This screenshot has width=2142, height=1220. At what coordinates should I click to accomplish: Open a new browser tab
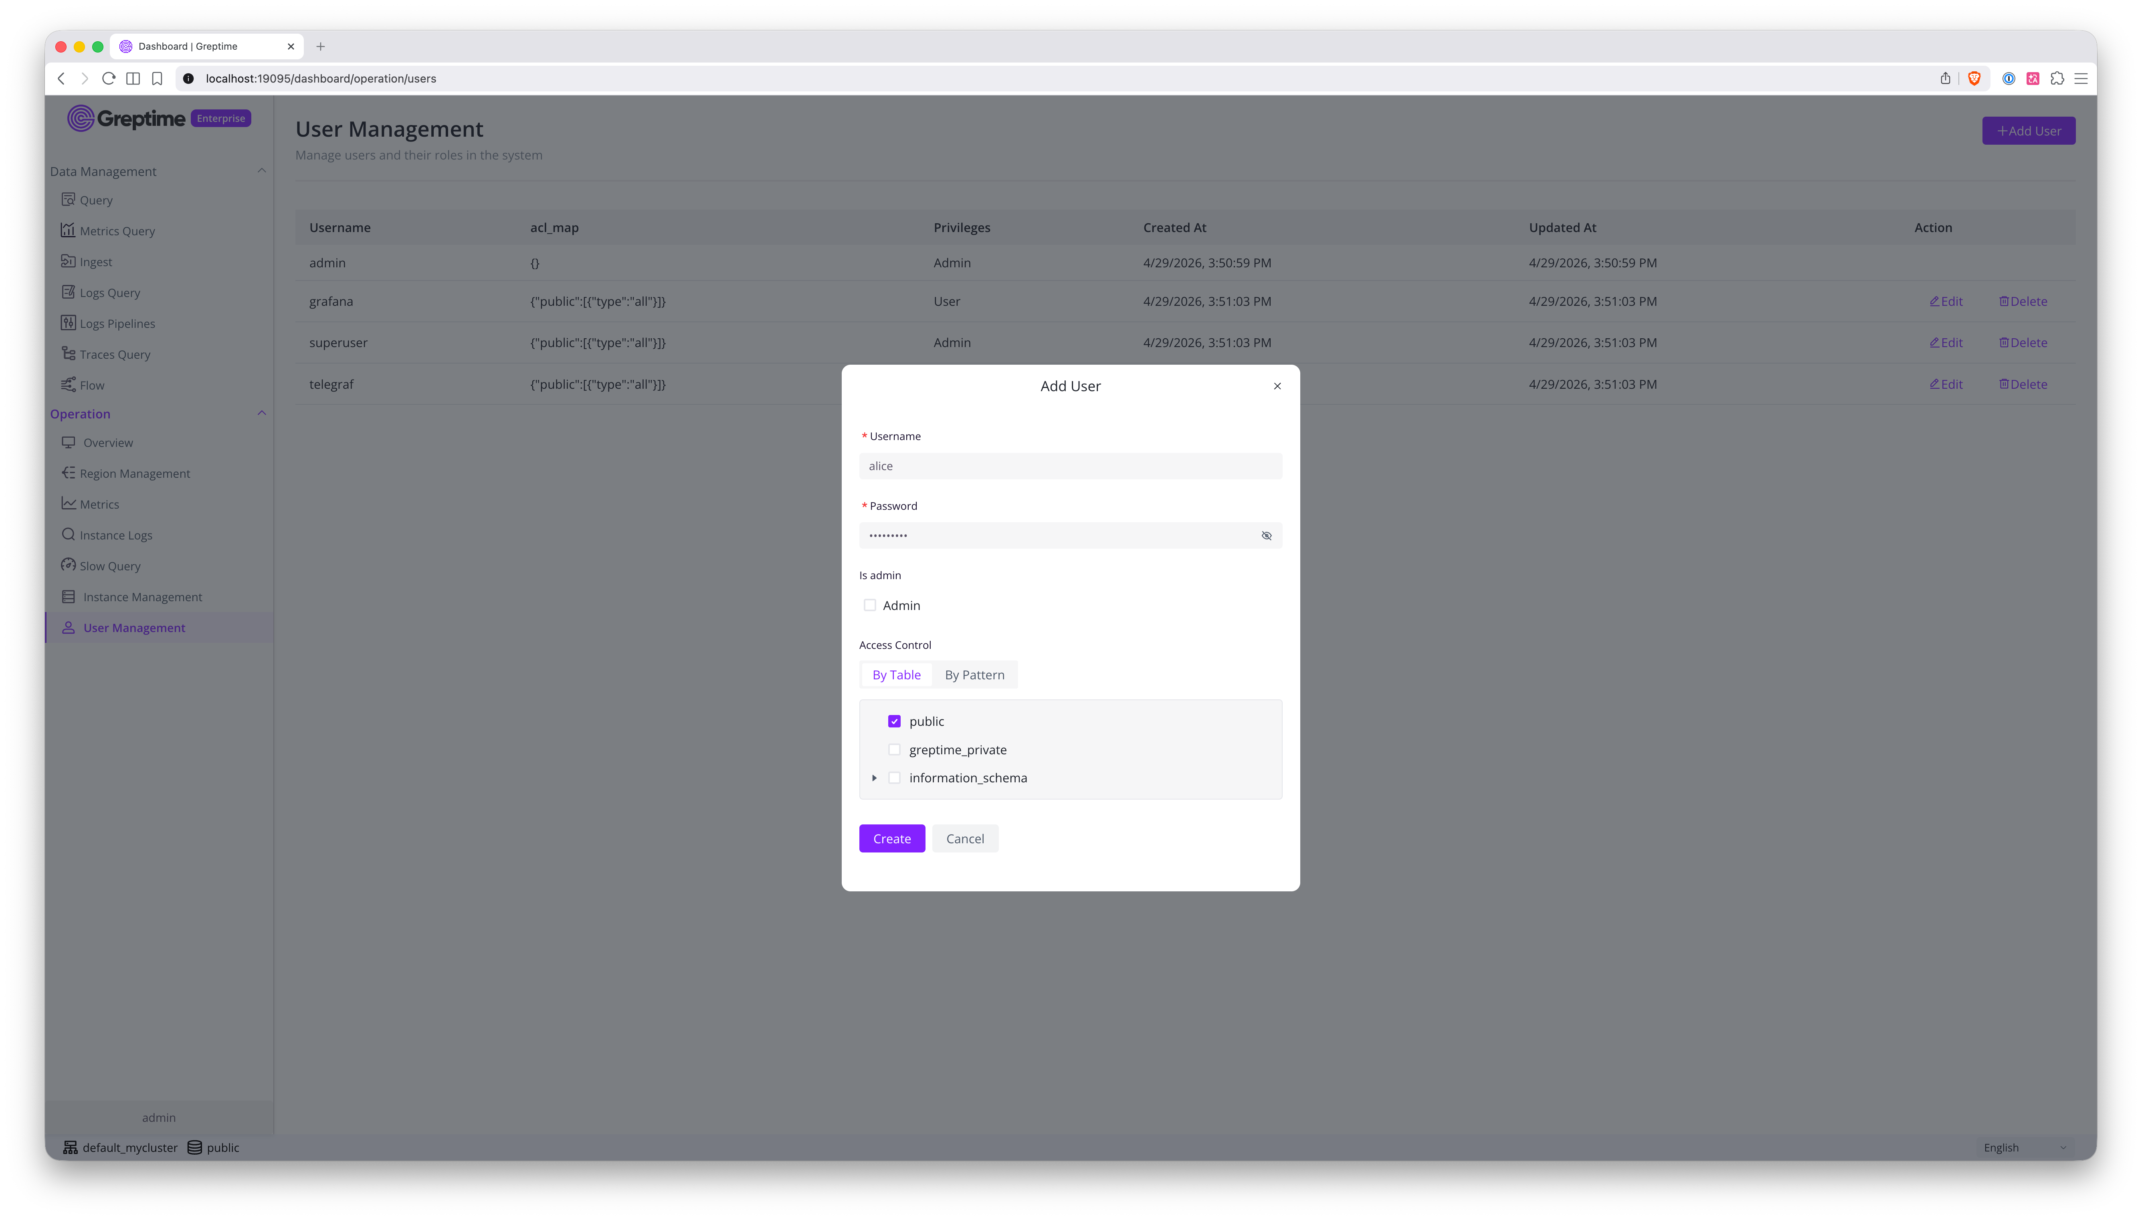(x=320, y=47)
